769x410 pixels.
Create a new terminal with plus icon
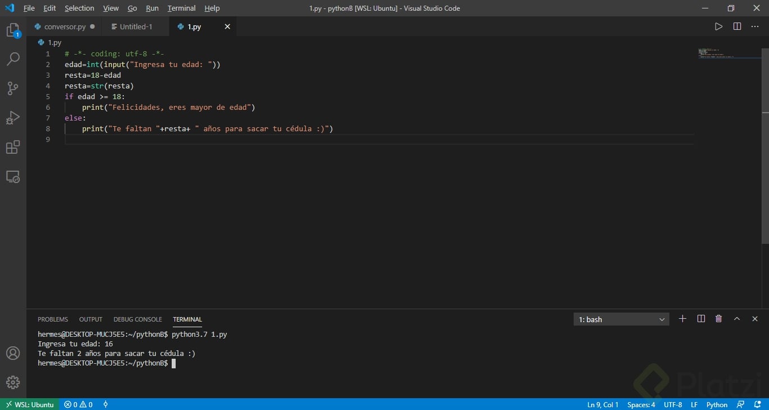(x=682, y=319)
